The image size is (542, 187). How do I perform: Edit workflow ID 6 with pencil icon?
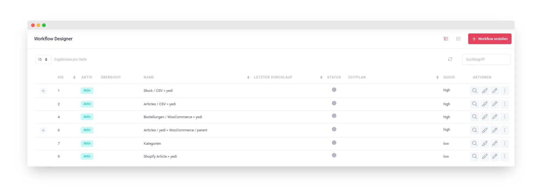495,130
